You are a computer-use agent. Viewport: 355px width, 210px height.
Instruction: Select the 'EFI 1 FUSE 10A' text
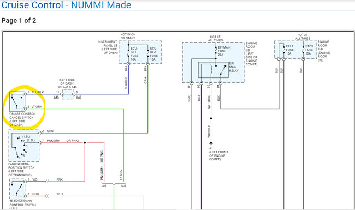[289, 50]
